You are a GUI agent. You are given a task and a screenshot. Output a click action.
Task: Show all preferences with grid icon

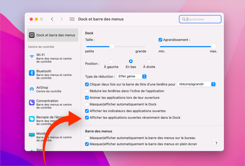tap(72, 19)
